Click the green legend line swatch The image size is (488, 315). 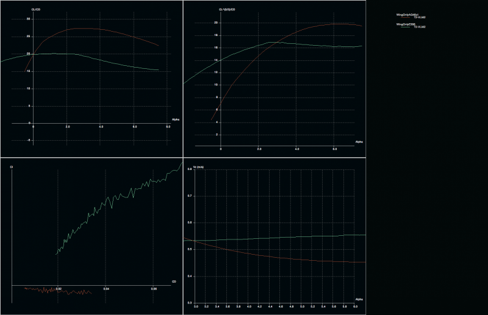pyautogui.click(x=404, y=27)
